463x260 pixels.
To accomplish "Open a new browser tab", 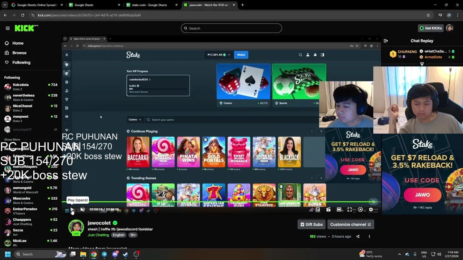I will [x=242, y=5].
